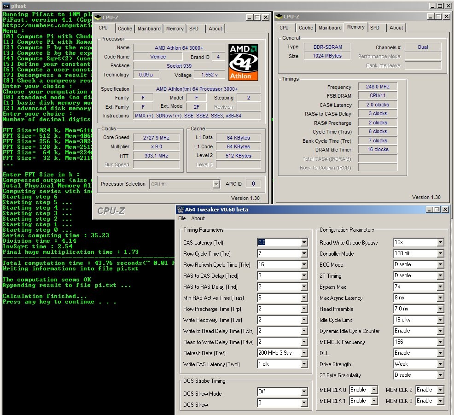
Task: Open the About tab in the Processor CPU-Z window
Action: point(215,29)
